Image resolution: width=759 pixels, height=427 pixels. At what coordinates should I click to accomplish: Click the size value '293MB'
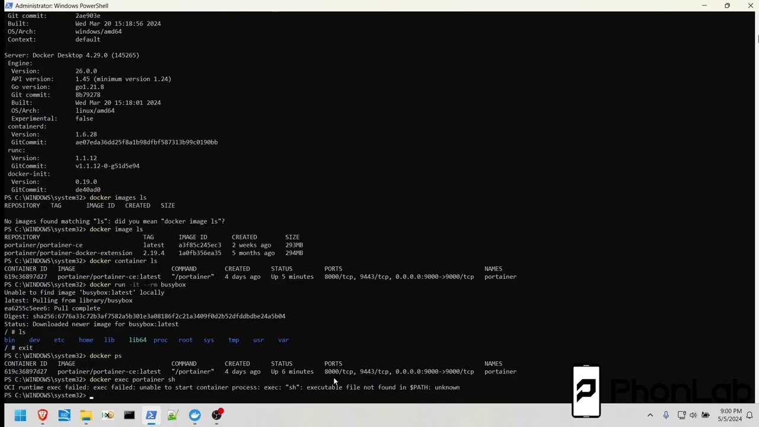click(x=294, y=245)
